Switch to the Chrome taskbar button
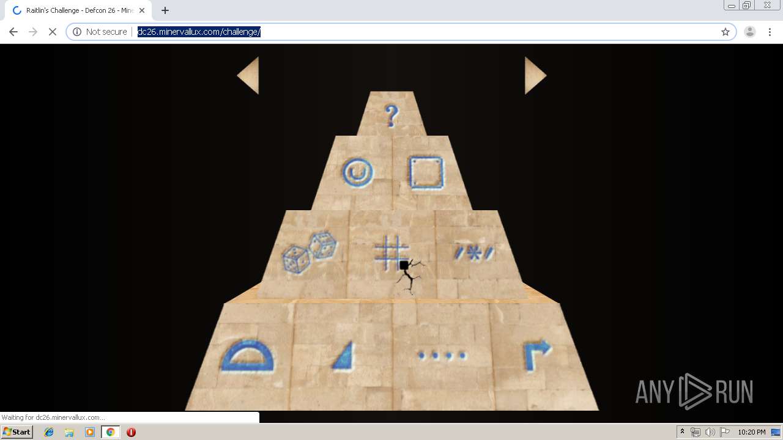 (110, 432)
